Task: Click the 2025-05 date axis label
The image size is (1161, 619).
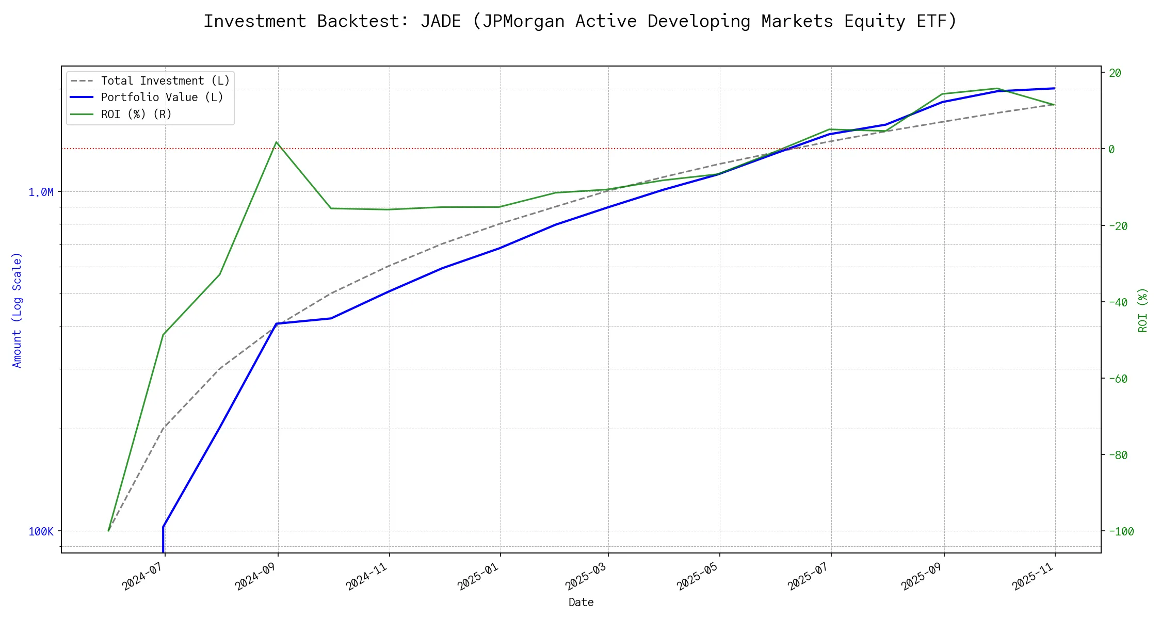Action: pos(698,576)
